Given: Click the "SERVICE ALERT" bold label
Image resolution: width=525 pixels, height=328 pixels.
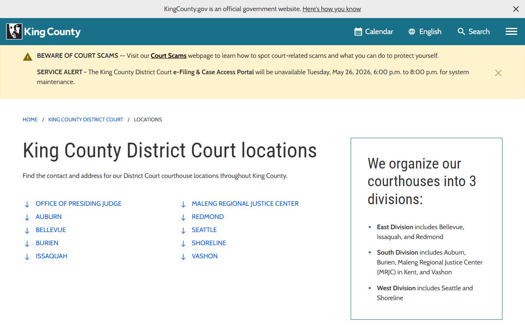Looking at the screenshot, I should (62, 72).
